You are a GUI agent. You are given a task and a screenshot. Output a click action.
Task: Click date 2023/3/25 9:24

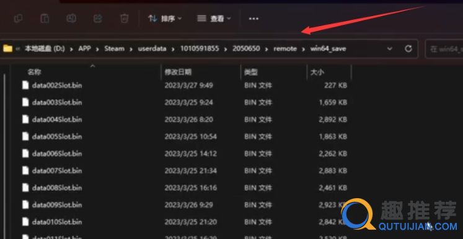pyautogui.click(x=188, y=103)
